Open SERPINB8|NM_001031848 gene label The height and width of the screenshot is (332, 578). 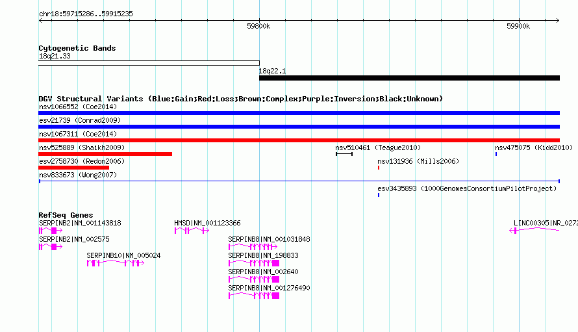269,239
